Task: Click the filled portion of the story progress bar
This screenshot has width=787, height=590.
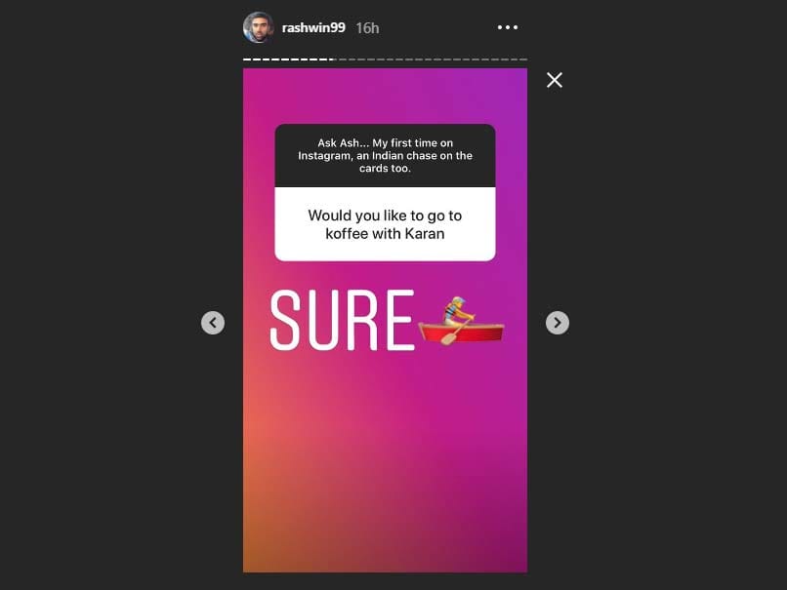Action: tap(289, 59)
